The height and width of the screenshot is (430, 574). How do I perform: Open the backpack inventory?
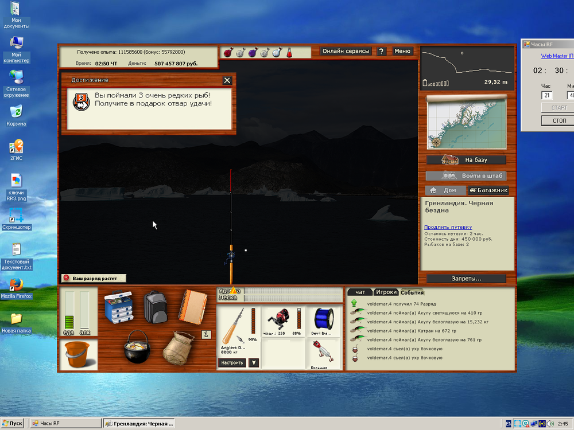(x=156, y=307)
